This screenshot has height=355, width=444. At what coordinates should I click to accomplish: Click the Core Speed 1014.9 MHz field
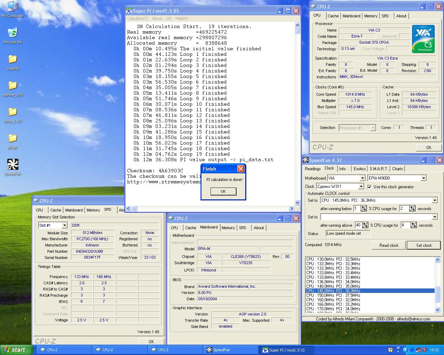[x=355, y=94]
